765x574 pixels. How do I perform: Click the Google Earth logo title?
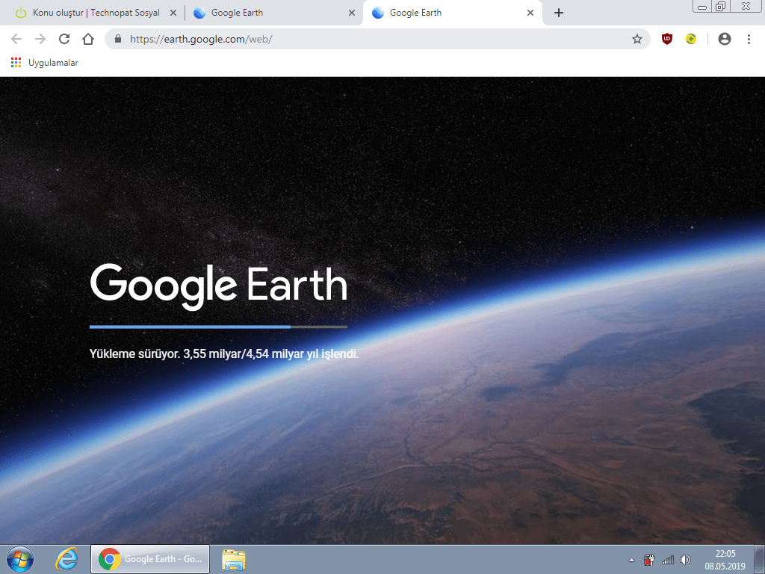pyautogui.click(x=219, y=286)
